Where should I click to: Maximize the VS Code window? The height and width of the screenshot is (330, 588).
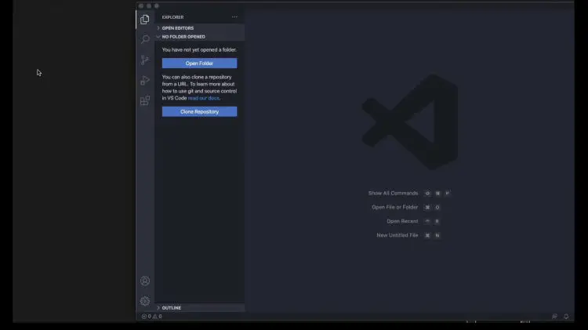[157, 6]
